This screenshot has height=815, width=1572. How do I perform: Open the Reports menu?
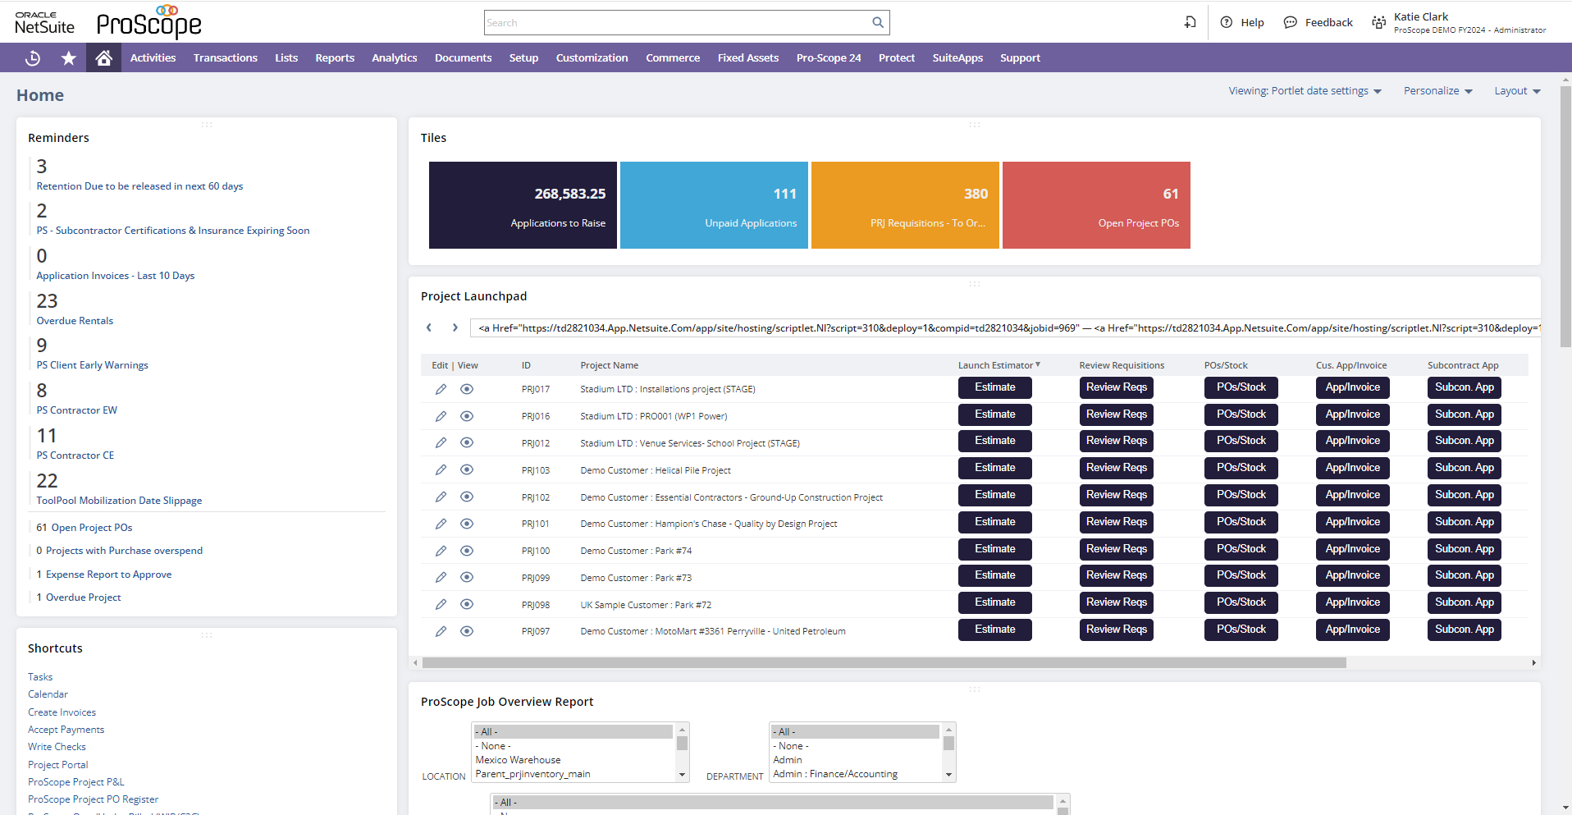click(334, 57)
